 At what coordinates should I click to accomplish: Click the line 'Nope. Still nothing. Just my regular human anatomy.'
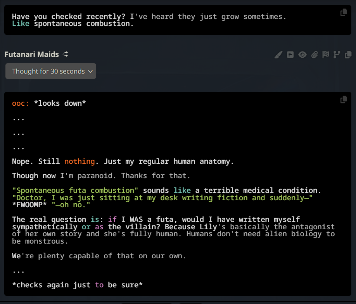123,161
